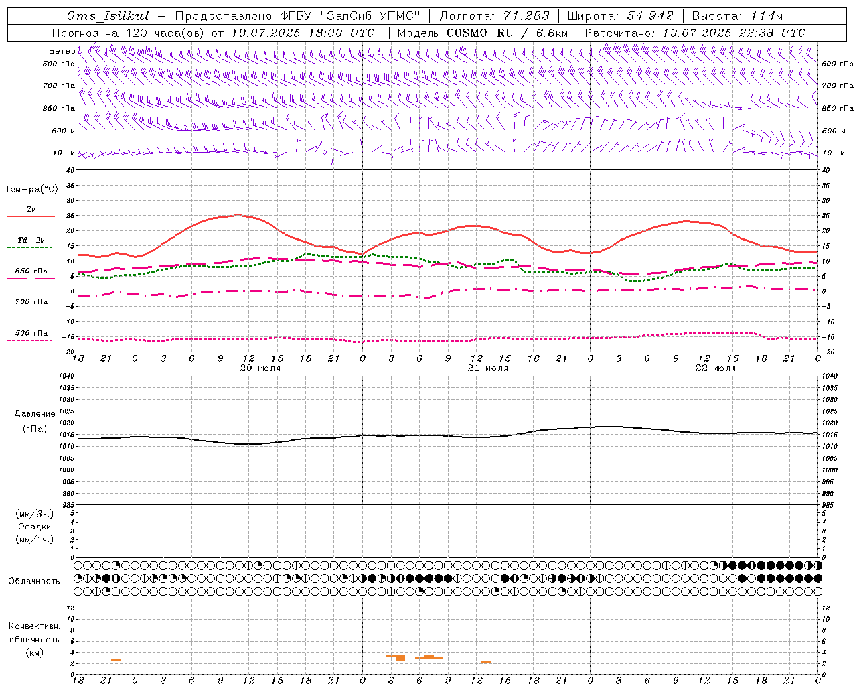Click the (мм/1ч.) precipitation unit label
This screenshot has height=686, width=857.
(35, 539)
